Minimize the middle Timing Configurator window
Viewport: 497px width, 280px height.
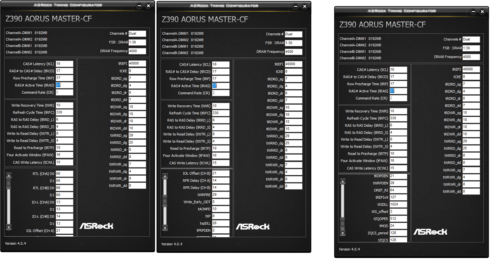[295, 6]
